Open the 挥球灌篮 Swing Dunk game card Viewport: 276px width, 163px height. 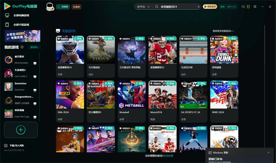(224, 57)
